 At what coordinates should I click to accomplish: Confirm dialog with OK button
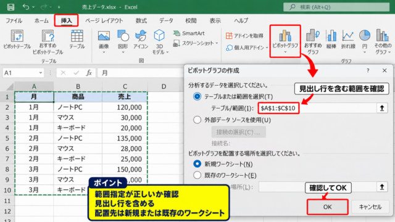(328, 207)
